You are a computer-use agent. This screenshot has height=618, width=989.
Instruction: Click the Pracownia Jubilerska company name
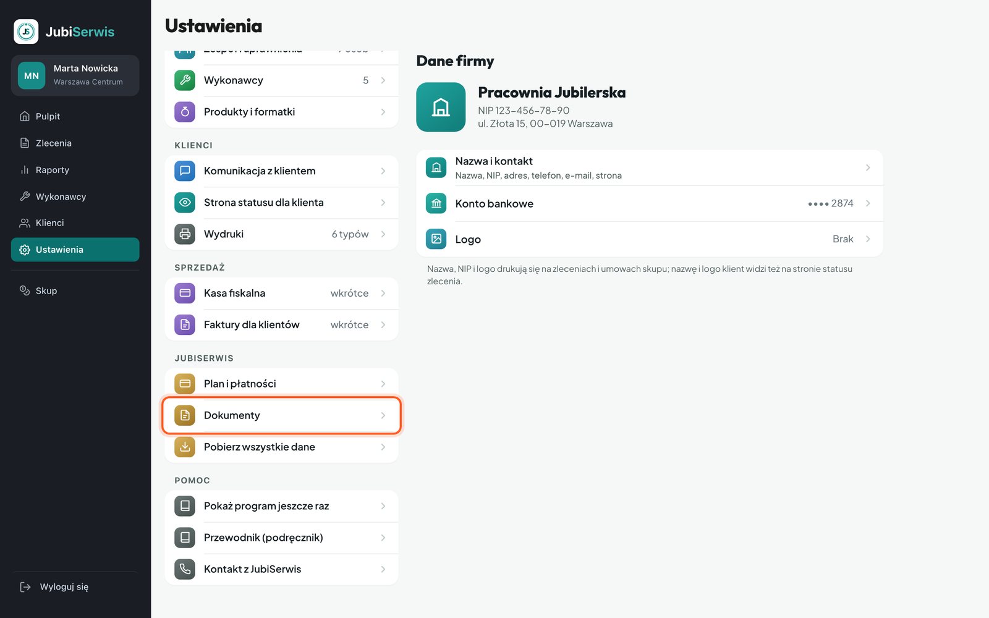[552, 93]
